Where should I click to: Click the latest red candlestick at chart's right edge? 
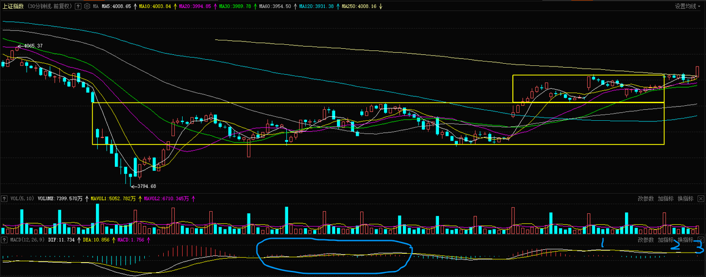[697, 71]
